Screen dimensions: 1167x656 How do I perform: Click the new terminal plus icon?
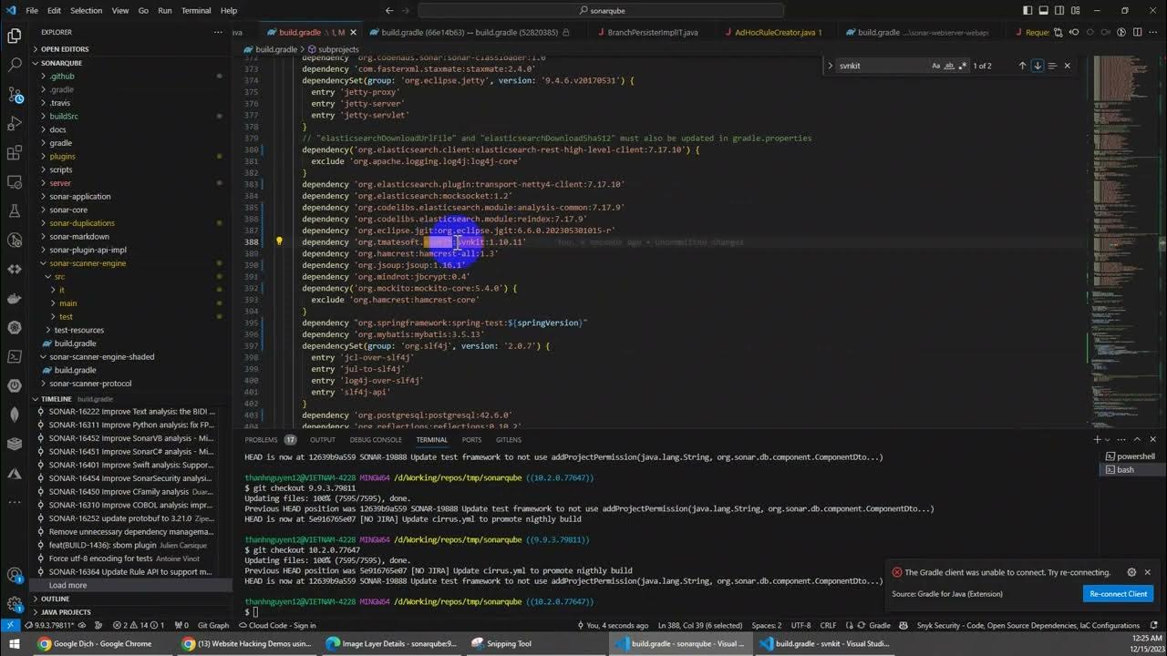(x=1098, y=439)
